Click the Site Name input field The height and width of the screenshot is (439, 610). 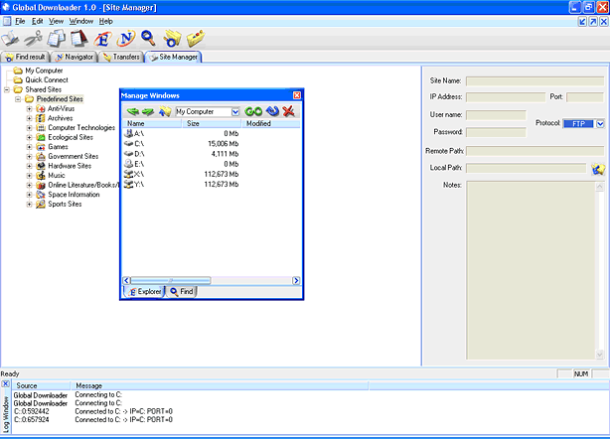click(x=534, y=80)
